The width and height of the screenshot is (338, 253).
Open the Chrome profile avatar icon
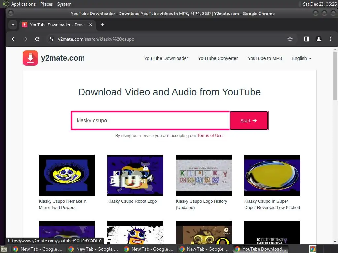[319, 39]
